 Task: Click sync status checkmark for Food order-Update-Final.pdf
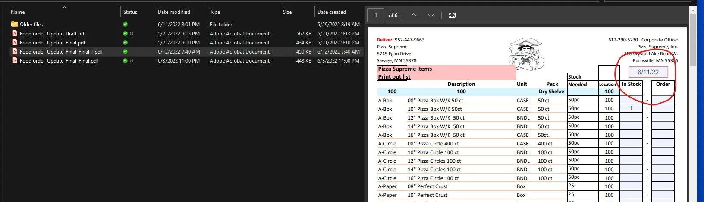pyautogui.click(x=125, y=43)
